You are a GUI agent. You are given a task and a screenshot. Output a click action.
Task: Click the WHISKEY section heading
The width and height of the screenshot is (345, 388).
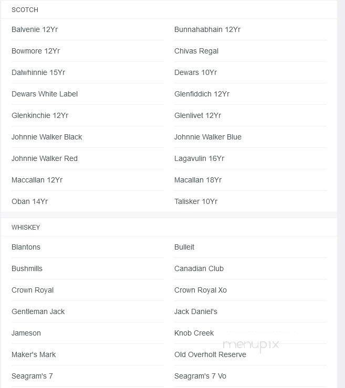(26, 227)
